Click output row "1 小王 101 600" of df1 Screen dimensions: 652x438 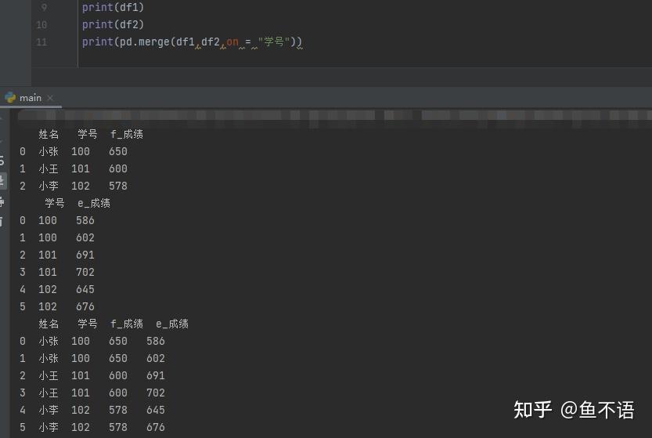click(74, 168)
